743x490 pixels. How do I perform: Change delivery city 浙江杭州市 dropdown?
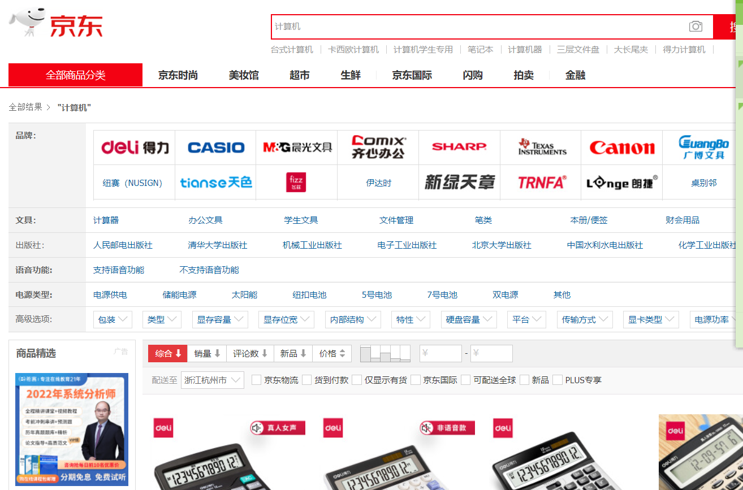(213, 380)
